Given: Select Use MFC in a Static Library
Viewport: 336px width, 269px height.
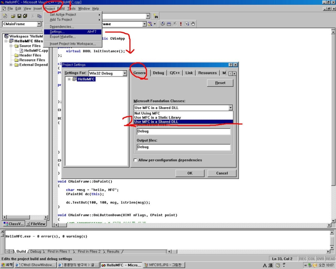Looking at the screenshot, I should 183,118.
